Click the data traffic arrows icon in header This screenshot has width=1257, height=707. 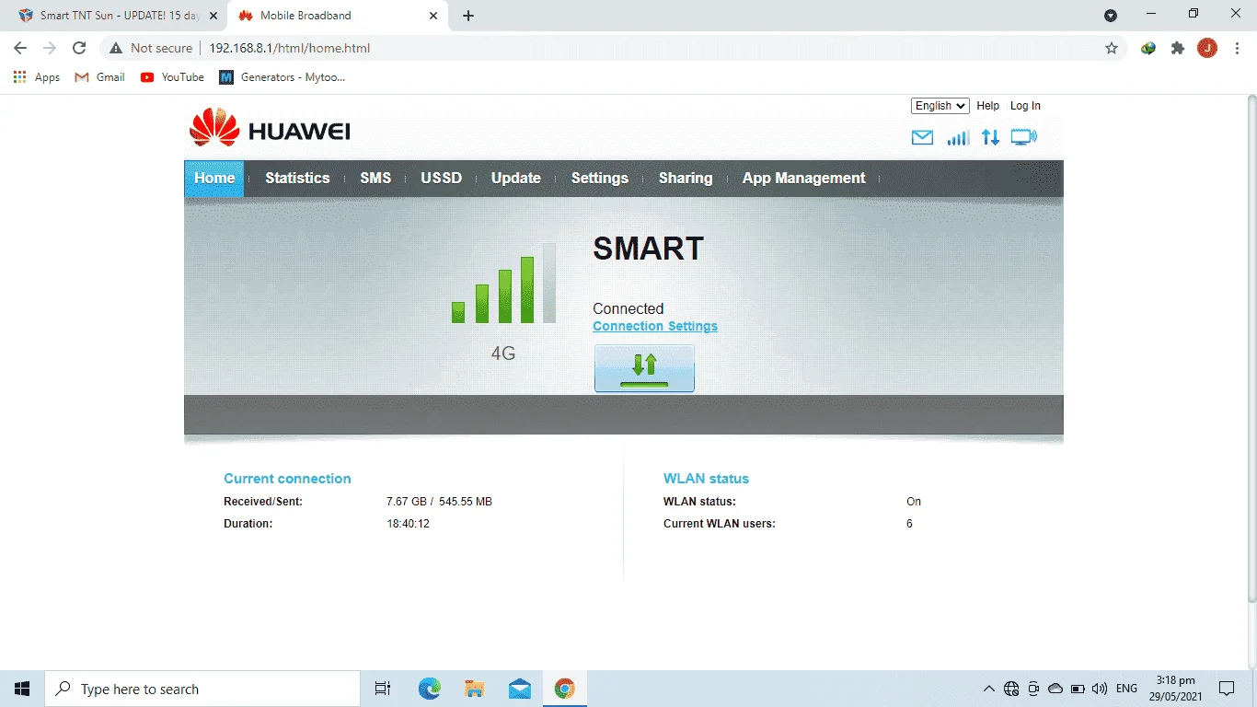pos(990,137)
